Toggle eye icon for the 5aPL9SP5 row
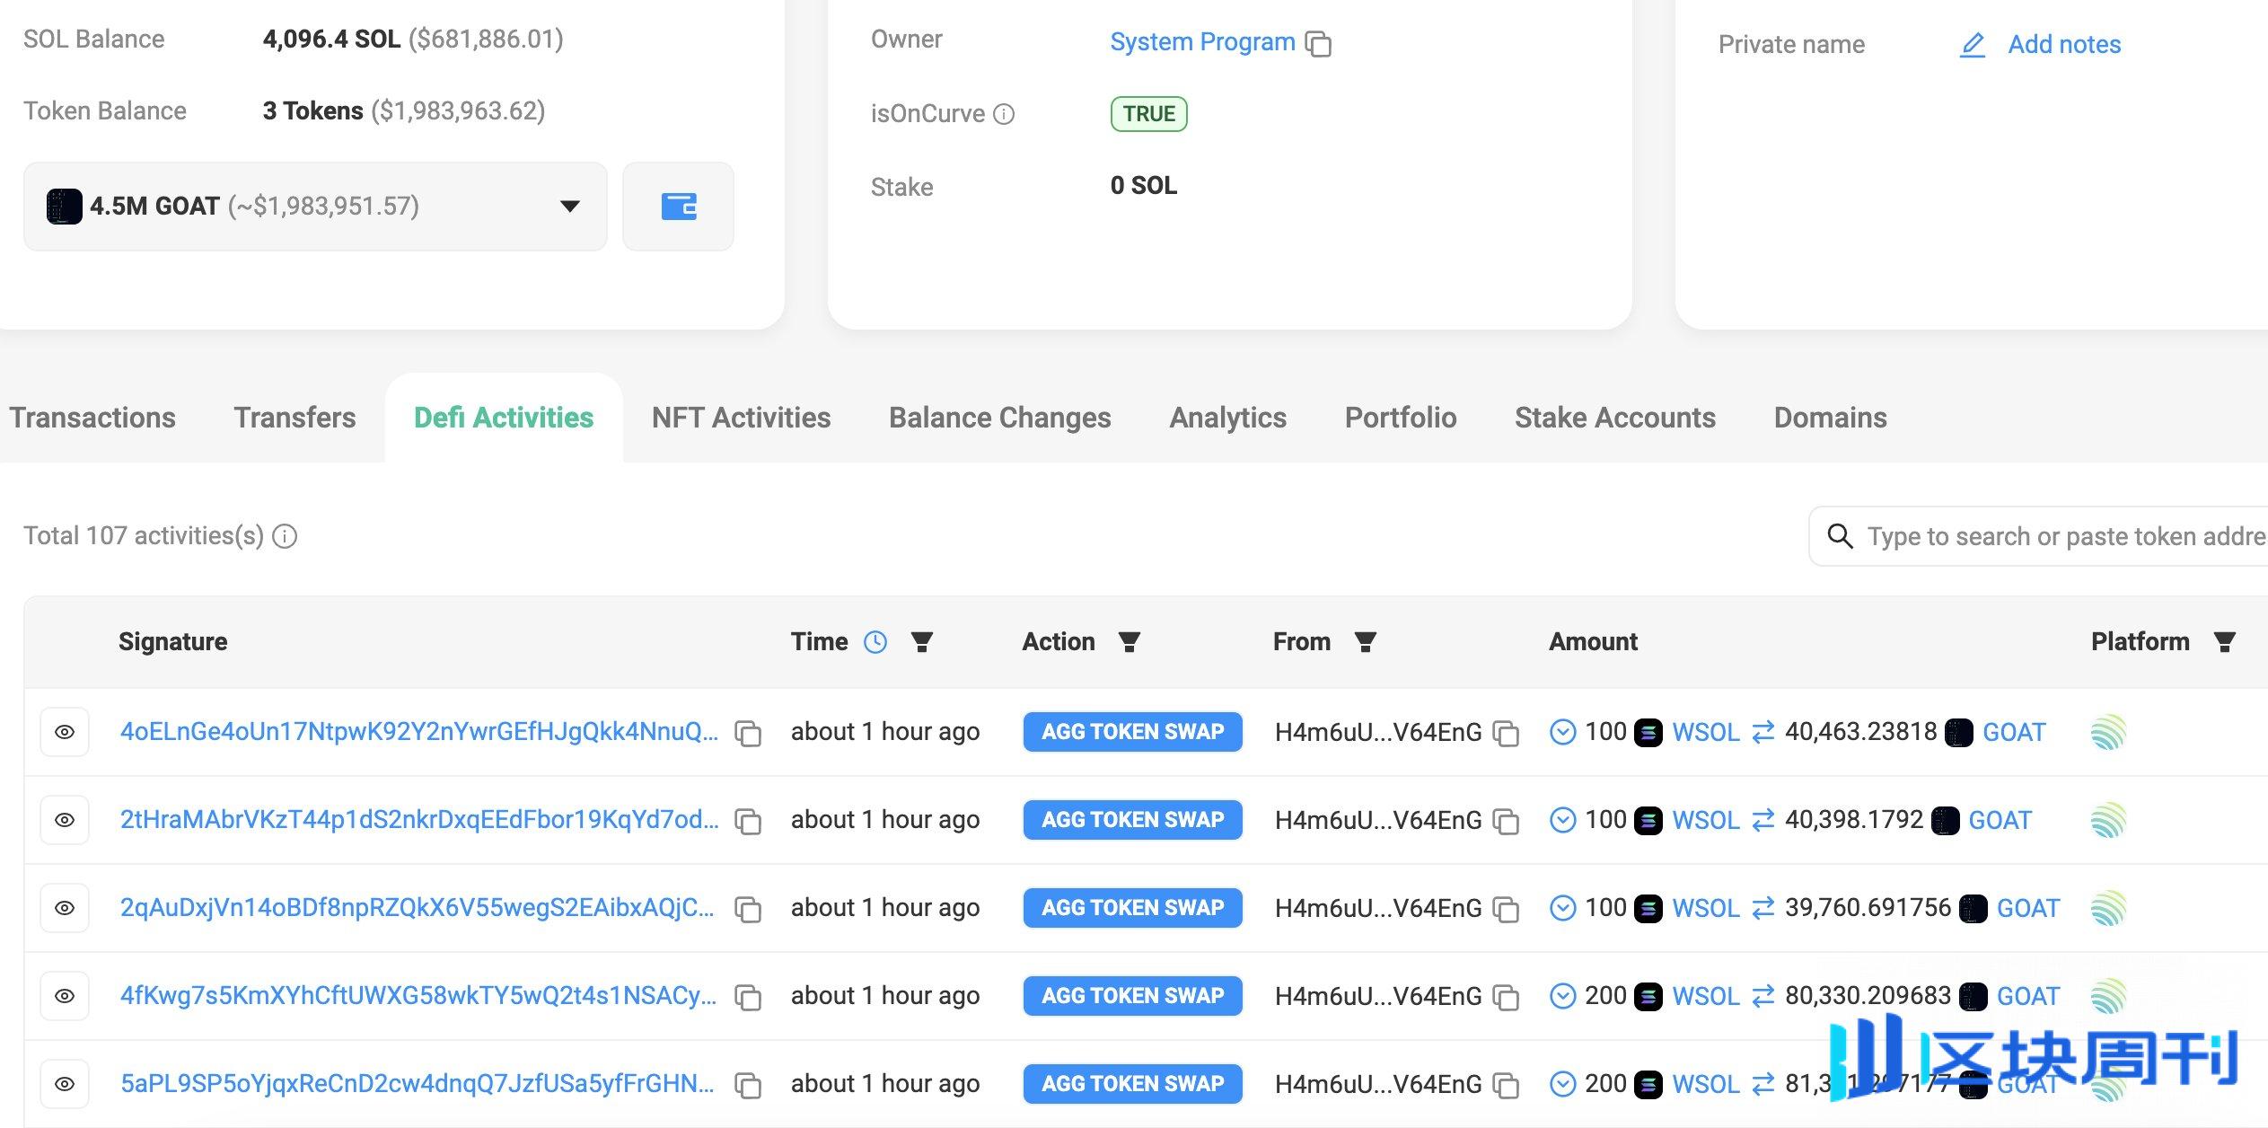The height and width of the screenshot is (1128, 2268). click(65, 1084)
